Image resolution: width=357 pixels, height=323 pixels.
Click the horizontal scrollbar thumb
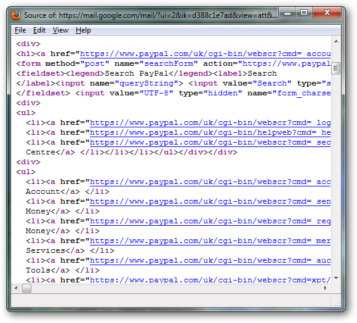26,288
